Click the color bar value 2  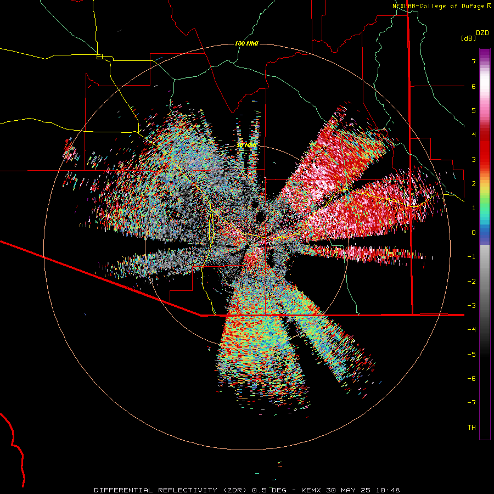point(474,184)
